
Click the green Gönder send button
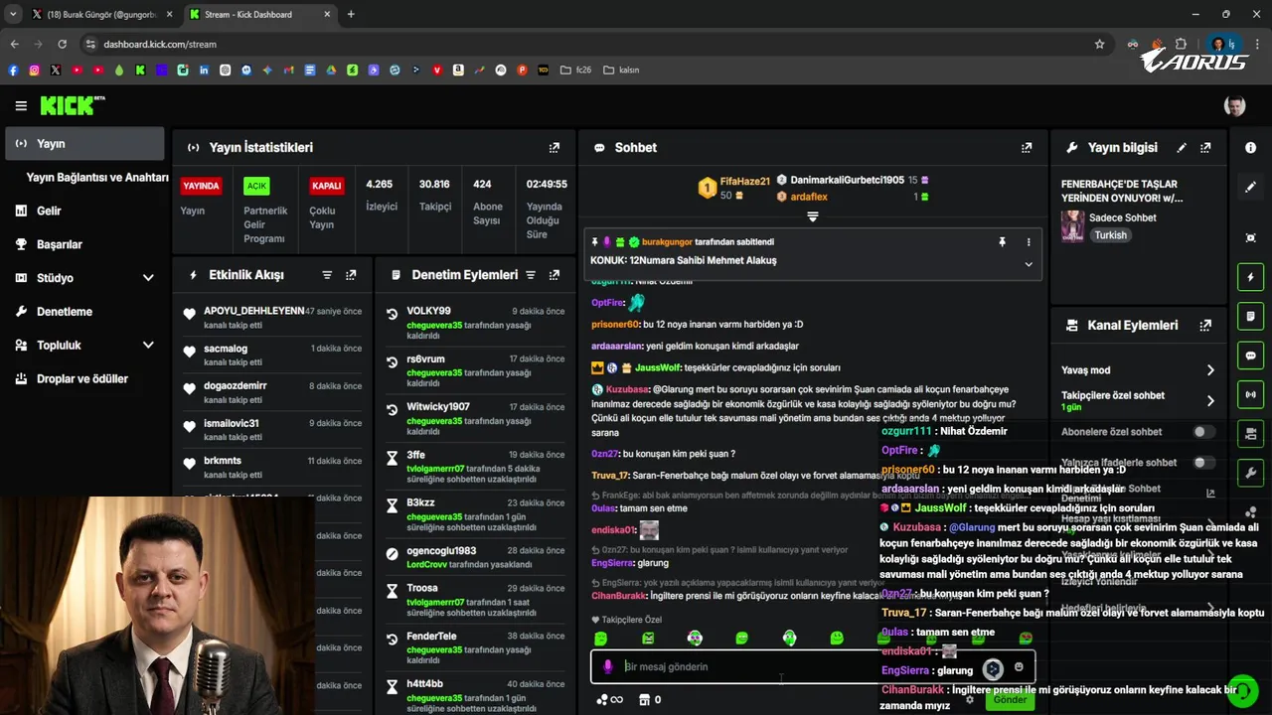(1010, 699)
